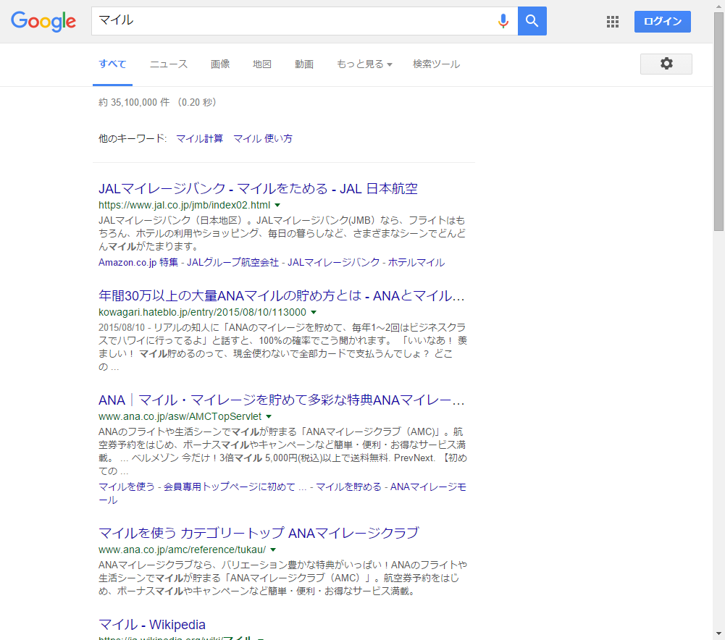Viewport: 725px width, 640px height.
Task: Click the blue magnifier search button
Action: pyautogui.click(x=532, y=21)
